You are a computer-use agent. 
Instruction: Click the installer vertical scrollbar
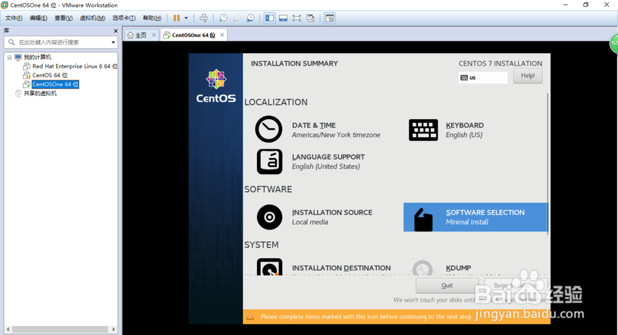[548, 163]
